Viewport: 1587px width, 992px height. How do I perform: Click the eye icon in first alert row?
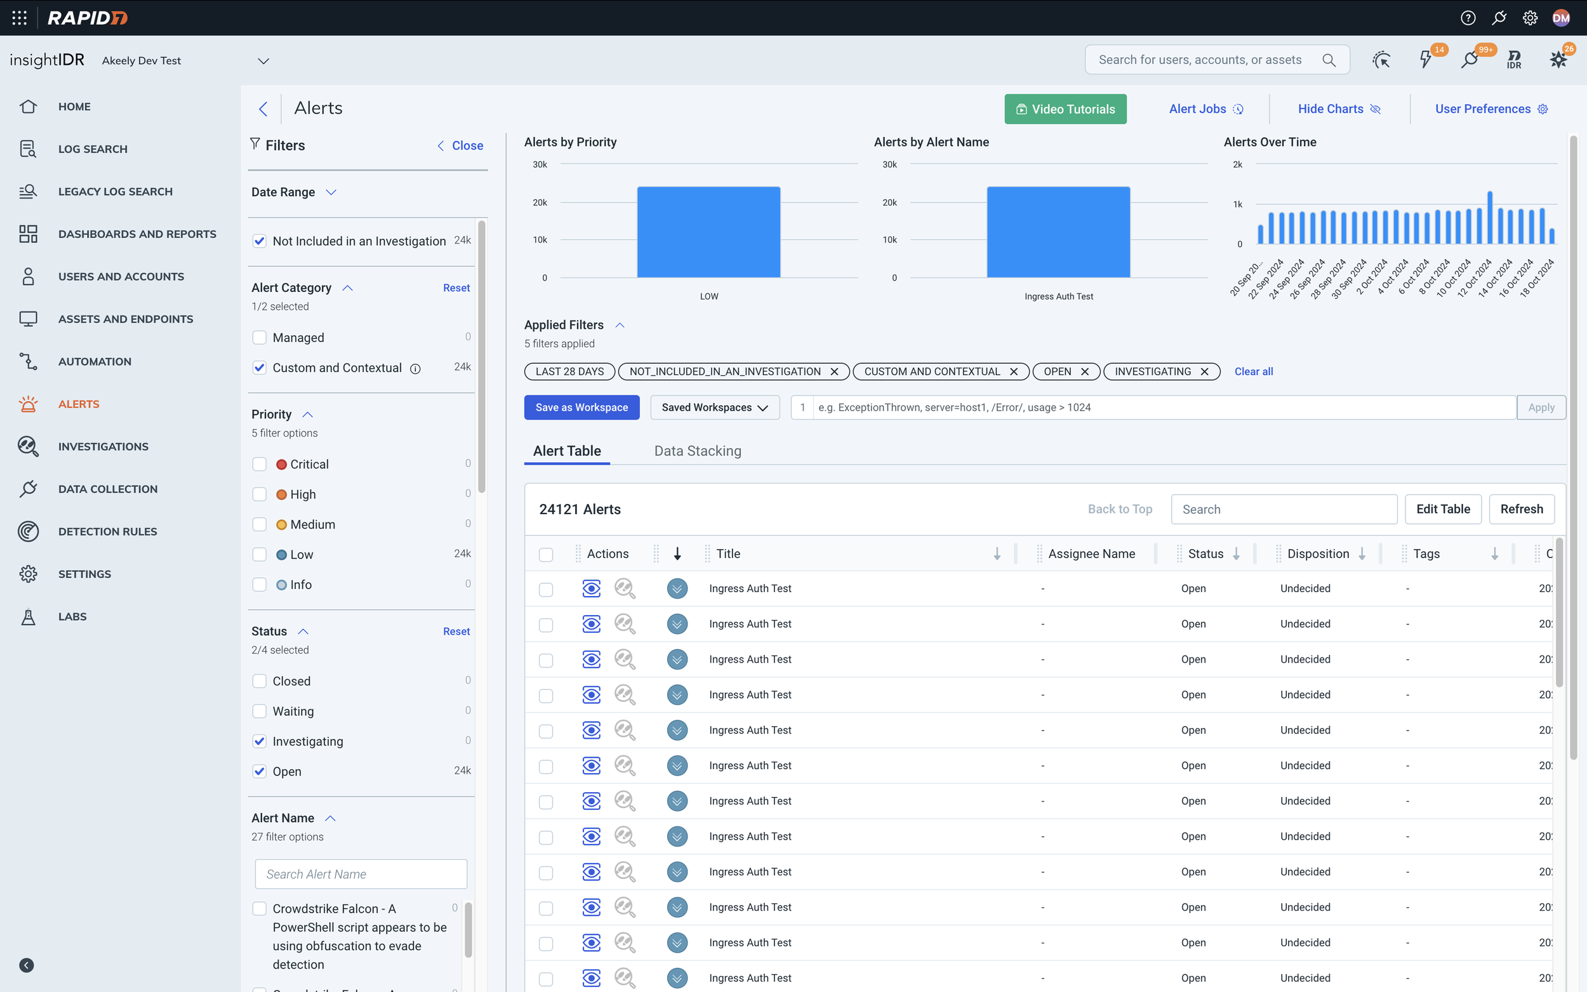click(591, 588)
